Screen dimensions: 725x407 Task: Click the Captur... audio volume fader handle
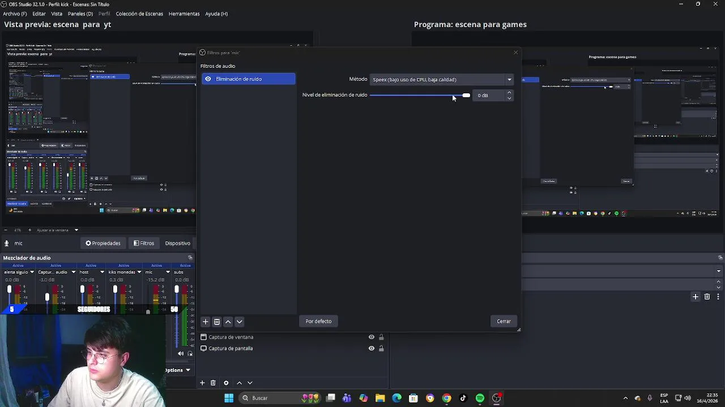click(x=47, y=297)
